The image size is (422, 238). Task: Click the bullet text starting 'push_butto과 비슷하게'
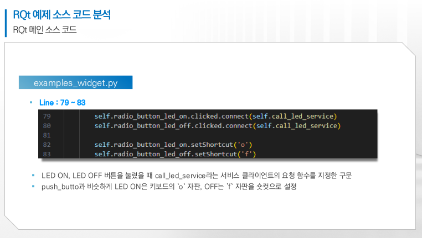click(169, 187)
